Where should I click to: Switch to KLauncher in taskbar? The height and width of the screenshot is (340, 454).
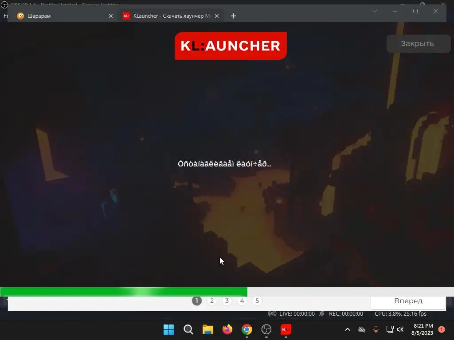point(286,329)
